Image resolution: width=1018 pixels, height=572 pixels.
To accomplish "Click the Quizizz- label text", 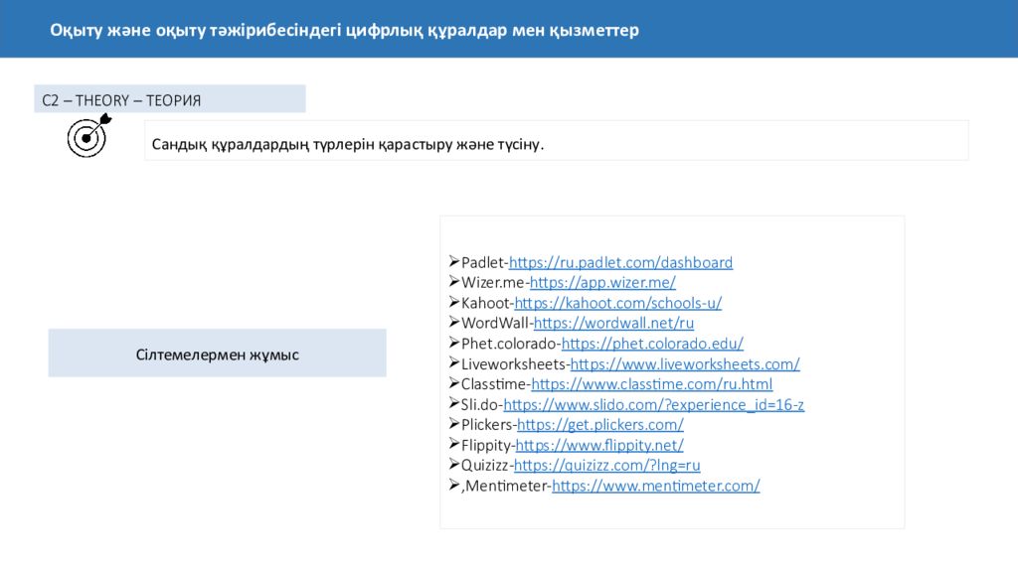I will click(487, 466).
